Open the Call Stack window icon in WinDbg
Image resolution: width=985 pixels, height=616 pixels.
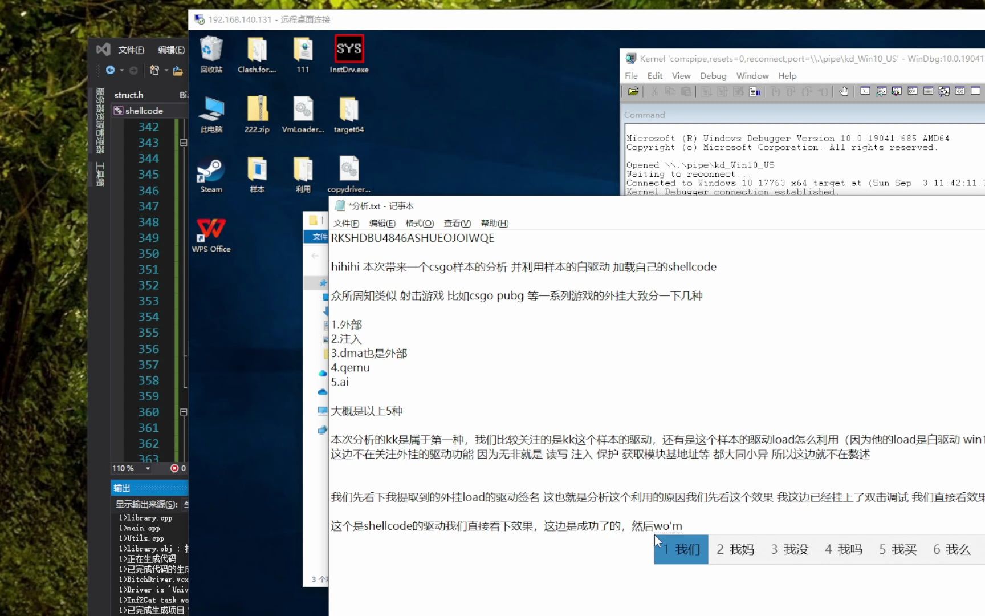tap(944, 91)
